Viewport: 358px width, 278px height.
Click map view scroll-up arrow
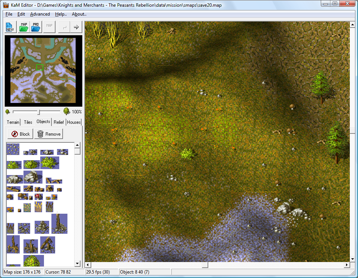tap(352, 25)
